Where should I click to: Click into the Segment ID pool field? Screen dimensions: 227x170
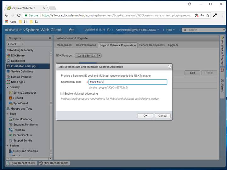point(128,82)
